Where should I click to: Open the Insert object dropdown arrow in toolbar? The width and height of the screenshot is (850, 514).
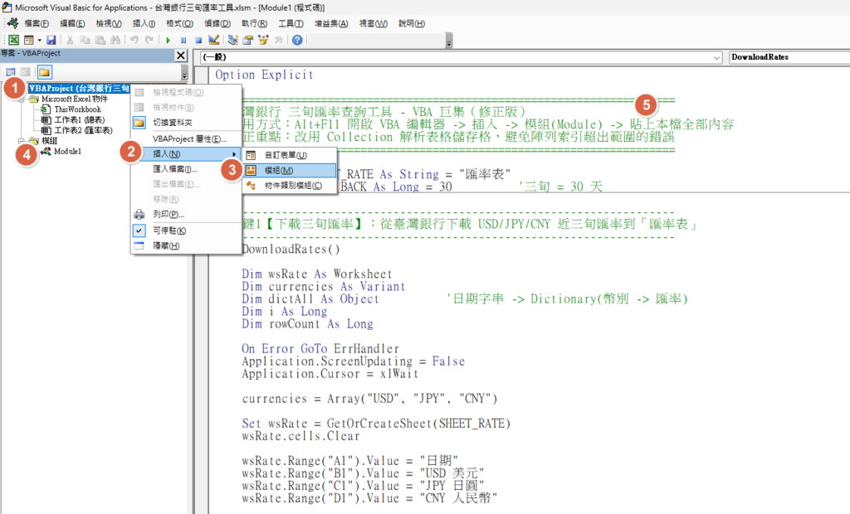point(40,40)
